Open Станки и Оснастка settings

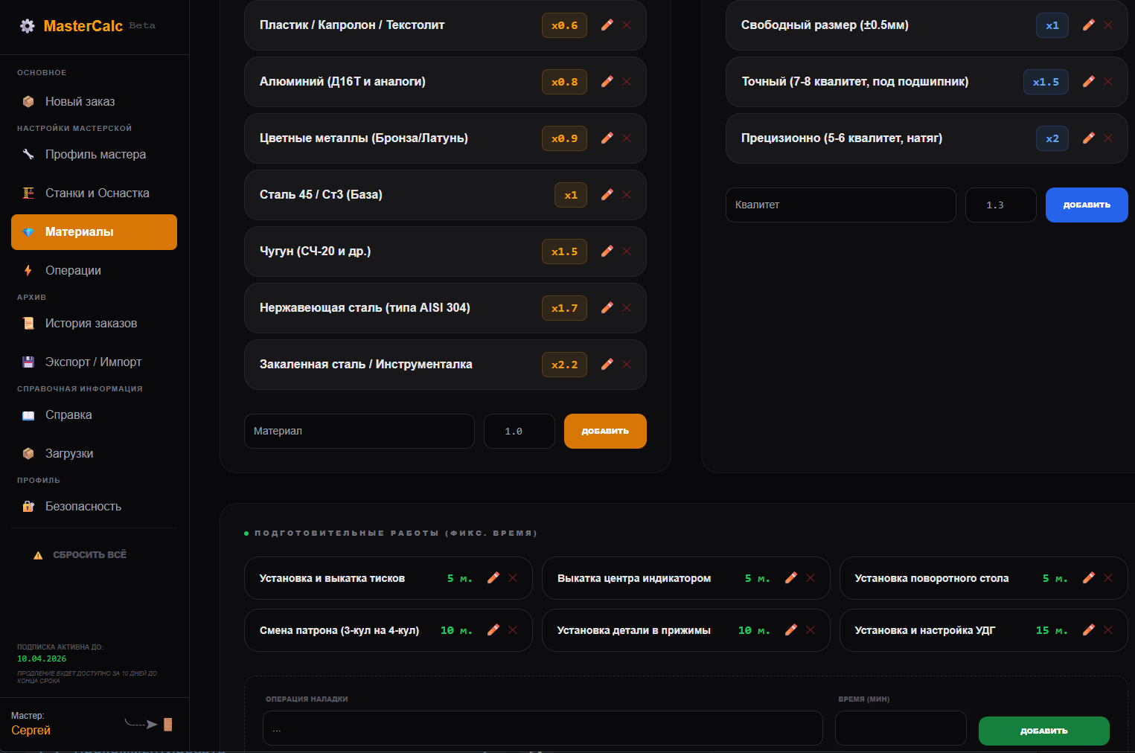pyautogui.click(x=97, y=193)
